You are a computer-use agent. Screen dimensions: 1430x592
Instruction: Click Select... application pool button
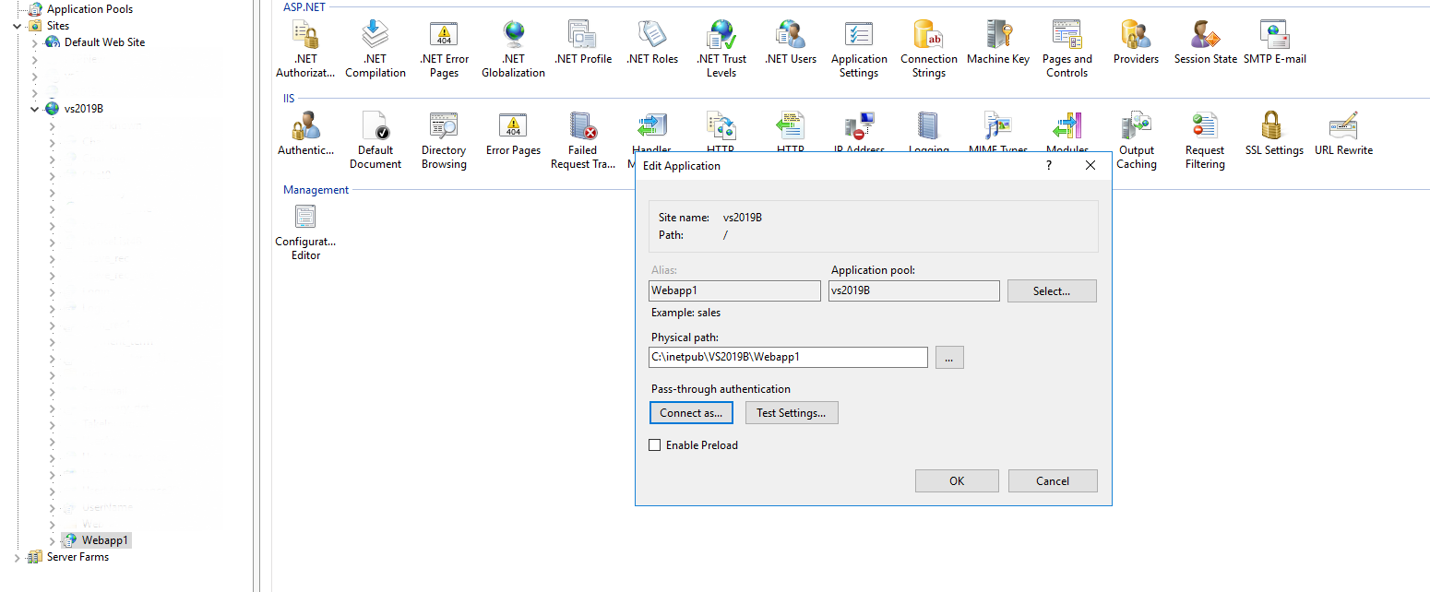(1052, 291)
